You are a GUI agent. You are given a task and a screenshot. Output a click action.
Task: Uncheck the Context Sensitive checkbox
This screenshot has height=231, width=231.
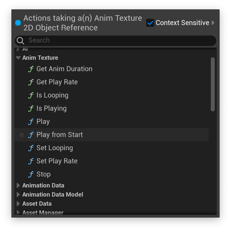(x=150, y=23)
